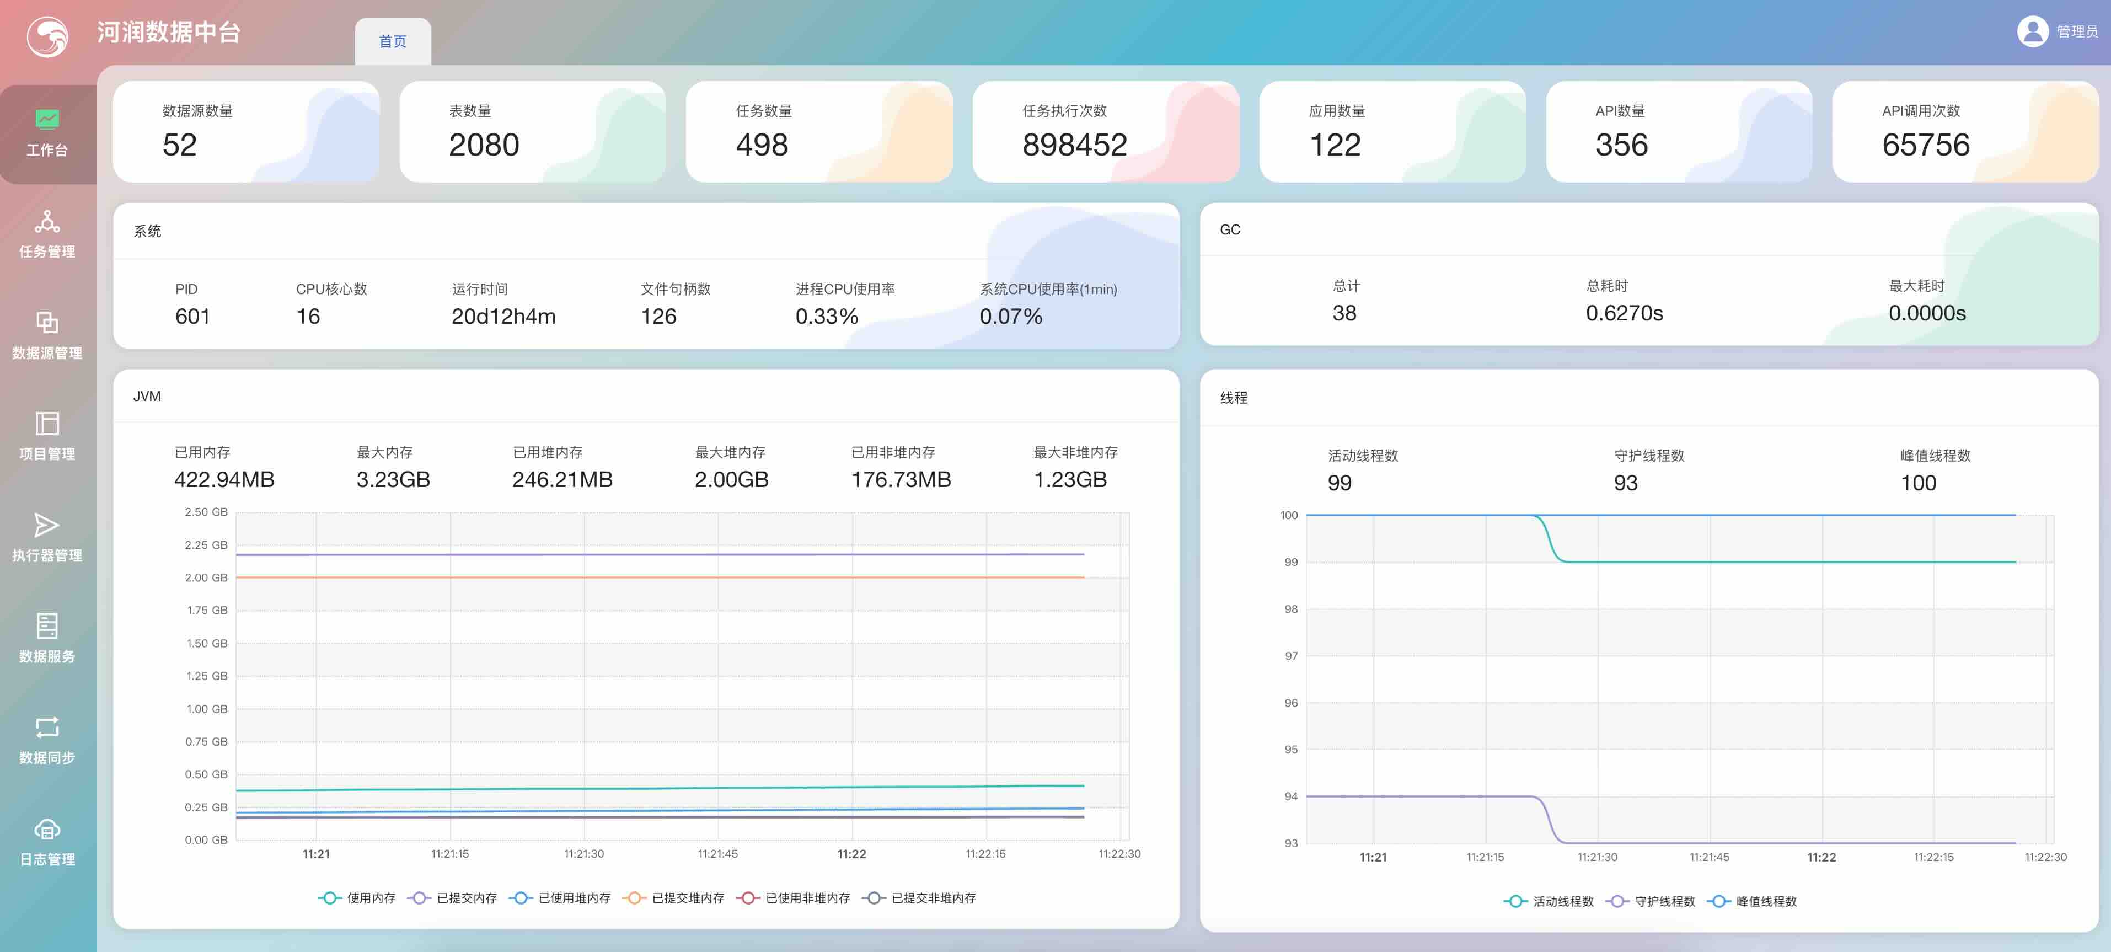This screenshot has width=2111, height=952.
Task: Select 执行器管理 paper-plane icon
Action: [x=47, y=525]
